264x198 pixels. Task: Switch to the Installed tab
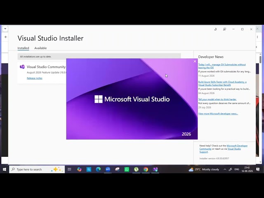[23, 48]
